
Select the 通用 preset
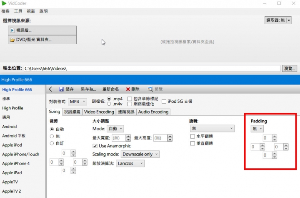click(x=23, y=117)
